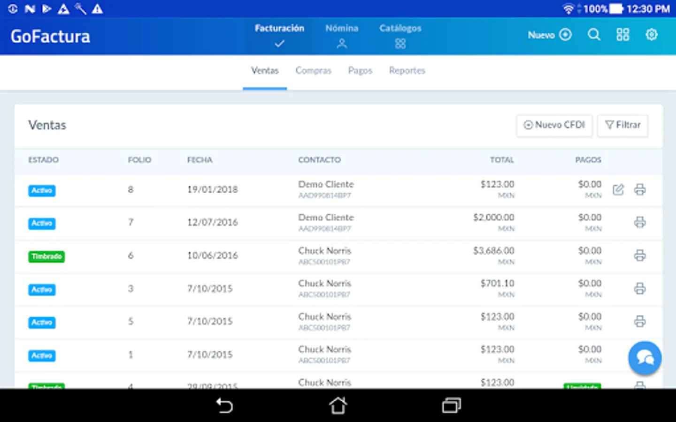Image resolution: width=676 pixels, height=422 pixels.
Task: Open the search magnifier in header
Action: pyautogui.click(x=594, y=35)
